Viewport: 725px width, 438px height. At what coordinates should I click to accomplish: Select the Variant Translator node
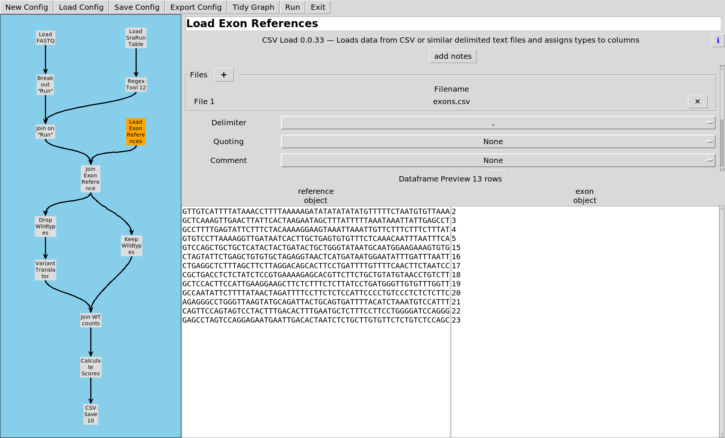(x=45, y=270)
